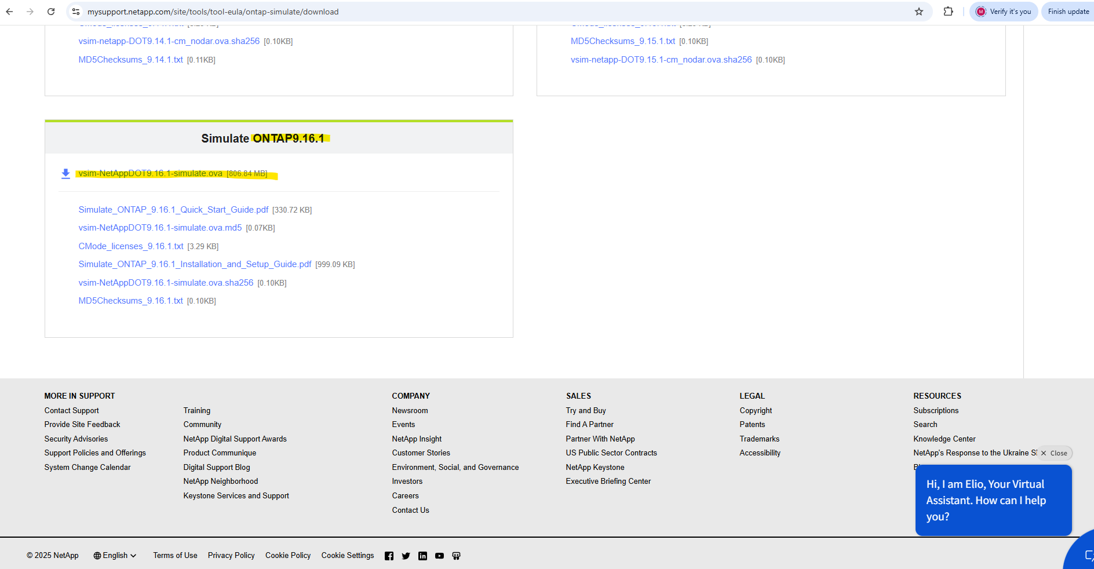The width and height of the screenshot is (1094, 569).
Task: Open the Community footer link
Action: point(202,424)
